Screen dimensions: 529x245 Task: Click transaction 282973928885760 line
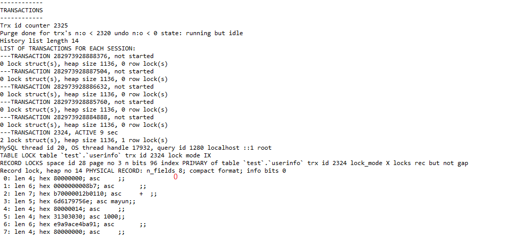[77, 102]
